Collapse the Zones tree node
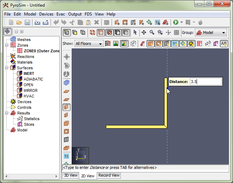Screen dimensions: 233x183 [7, 45]
